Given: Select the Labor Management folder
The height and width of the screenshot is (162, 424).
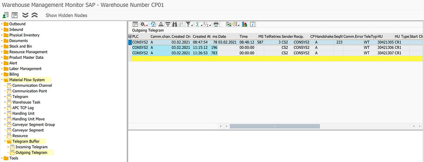Looking at the screenshot, I should tap(26, 69).
